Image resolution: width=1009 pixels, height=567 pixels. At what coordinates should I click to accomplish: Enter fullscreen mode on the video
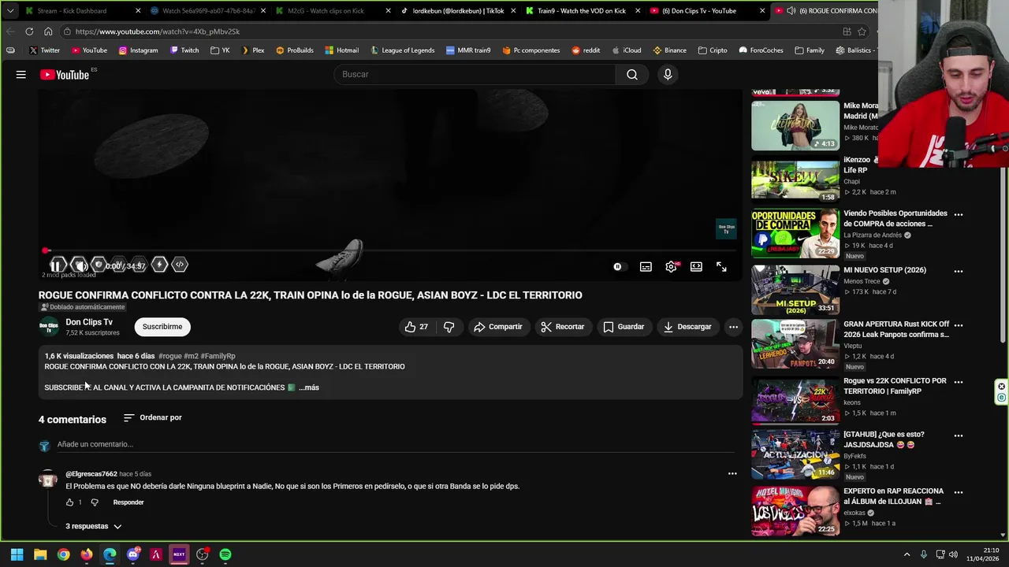[721, 267]
